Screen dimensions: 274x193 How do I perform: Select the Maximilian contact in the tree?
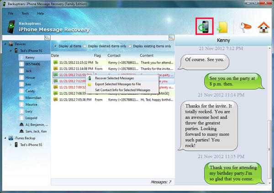(x=33, y=98)
